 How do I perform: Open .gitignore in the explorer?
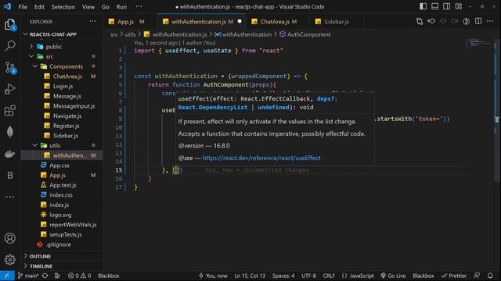59,244
